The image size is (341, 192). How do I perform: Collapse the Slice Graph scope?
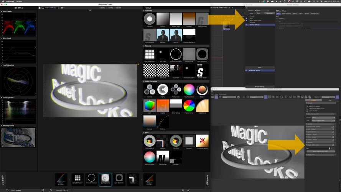pos(2,38)
